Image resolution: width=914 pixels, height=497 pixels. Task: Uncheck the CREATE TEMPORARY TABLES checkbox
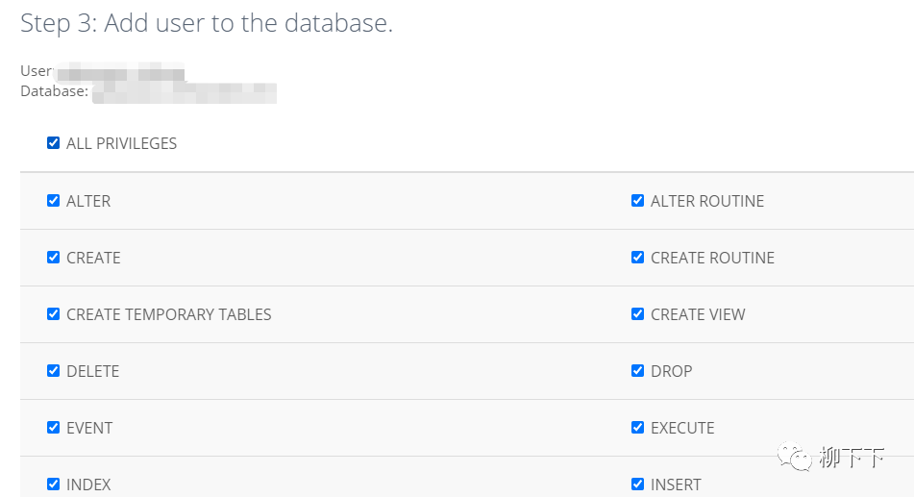53,314
